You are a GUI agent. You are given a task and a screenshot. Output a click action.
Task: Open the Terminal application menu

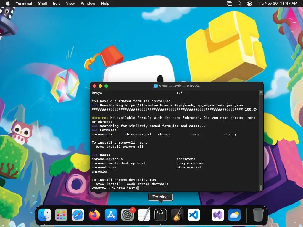pyautogui.click(x=24, y=4)
